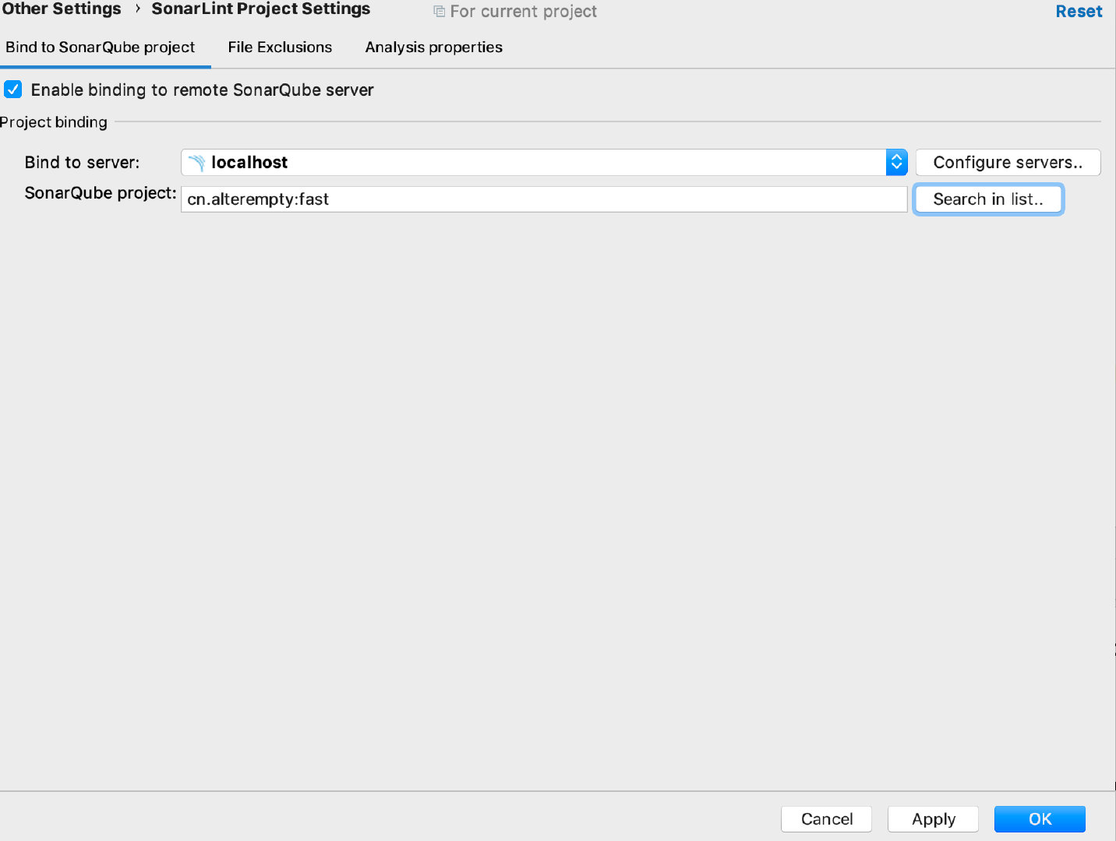Viewport: 1116px width, 841px height.
Task: Cancel the settings dialog
Action: [x=826, y=819]
